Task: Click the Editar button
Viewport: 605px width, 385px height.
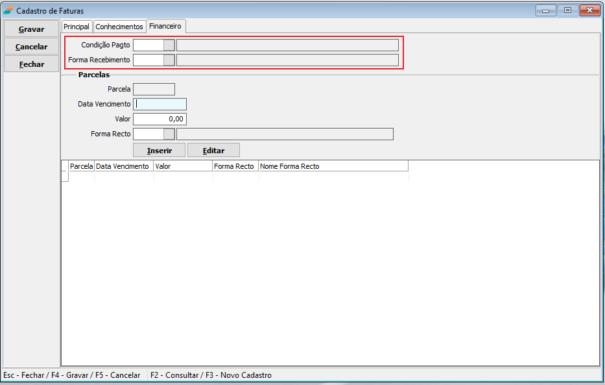Action: (x=213, y=150)
